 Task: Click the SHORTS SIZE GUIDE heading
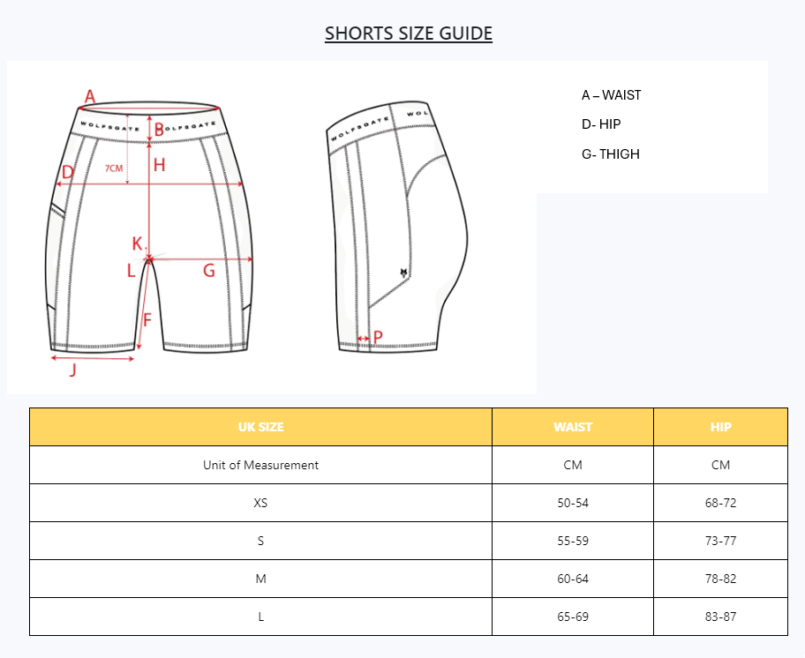coord(409,34)
